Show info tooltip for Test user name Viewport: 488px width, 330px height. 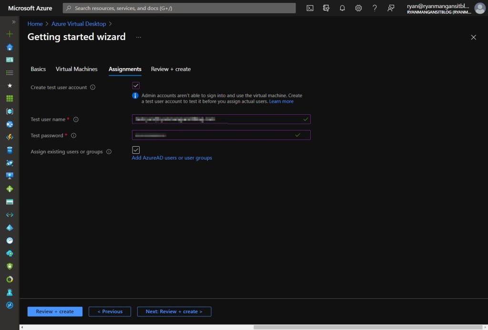coord(76,120)
